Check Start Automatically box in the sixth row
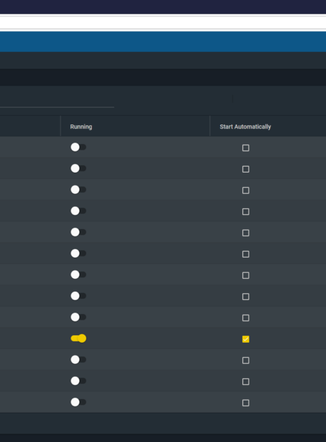Screen dimensions: 326x442 click(246, 254)
